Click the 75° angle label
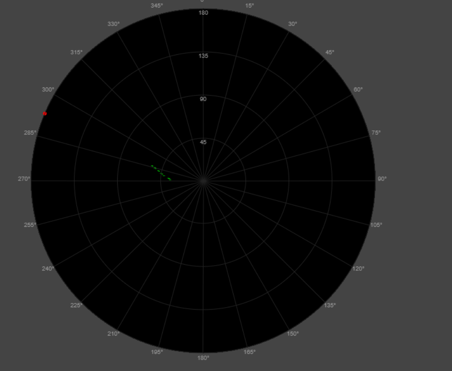The height and width of the screenshot is (371, 452). pyautogui.click(x=376, y=132)
